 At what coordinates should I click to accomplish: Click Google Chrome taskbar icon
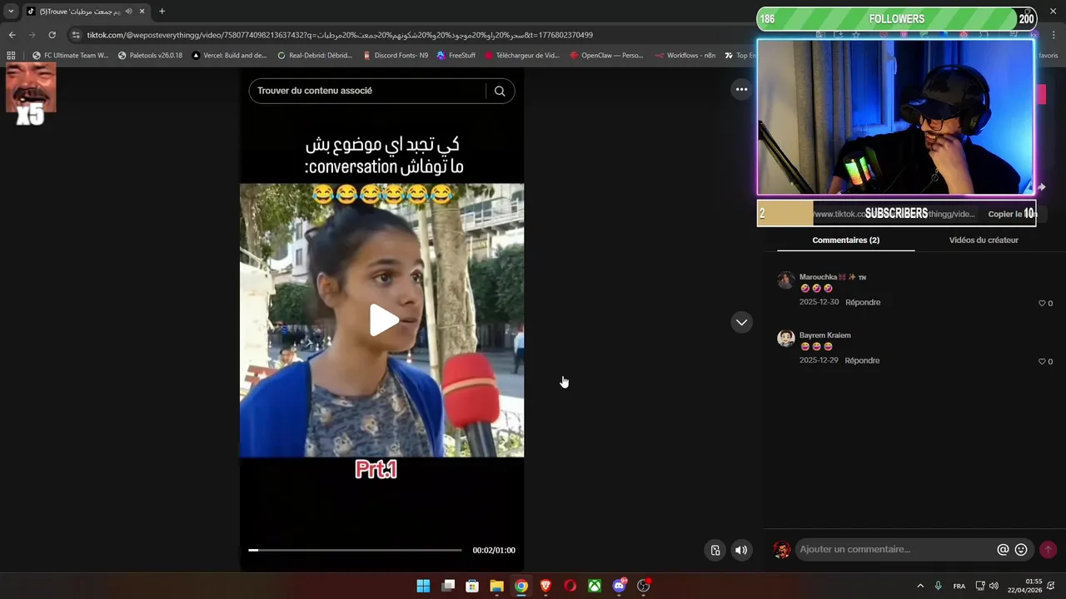tap(521, 586)
